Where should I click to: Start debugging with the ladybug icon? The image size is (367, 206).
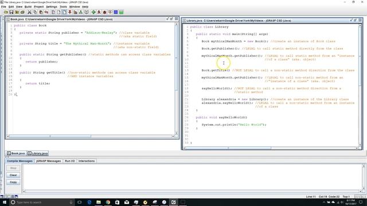tap(104, 12)
